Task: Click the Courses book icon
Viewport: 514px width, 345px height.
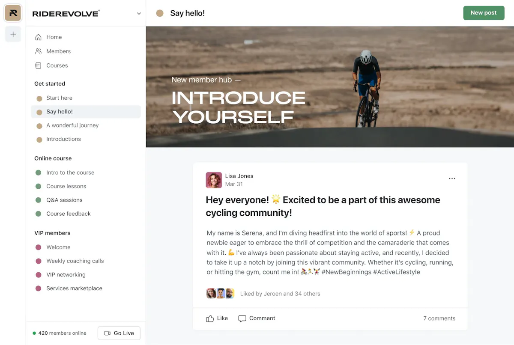Action: [x=38, y=65]
